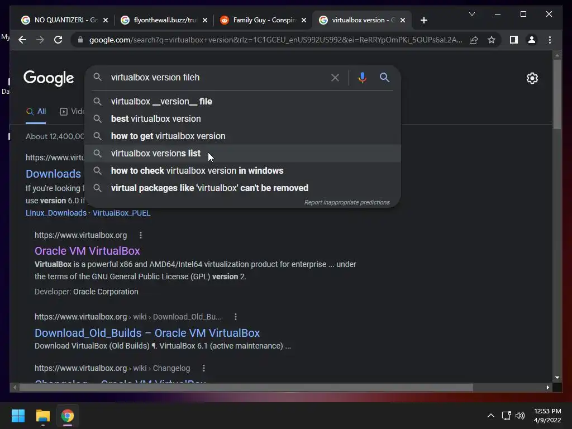The height and width of the screenshot is (429, 572).
Task: Open the tab search dropdown chevron
Action: (x=471, y=14)
